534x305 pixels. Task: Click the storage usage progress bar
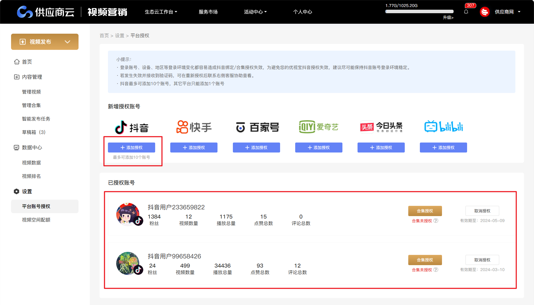[x=419, y=12]
